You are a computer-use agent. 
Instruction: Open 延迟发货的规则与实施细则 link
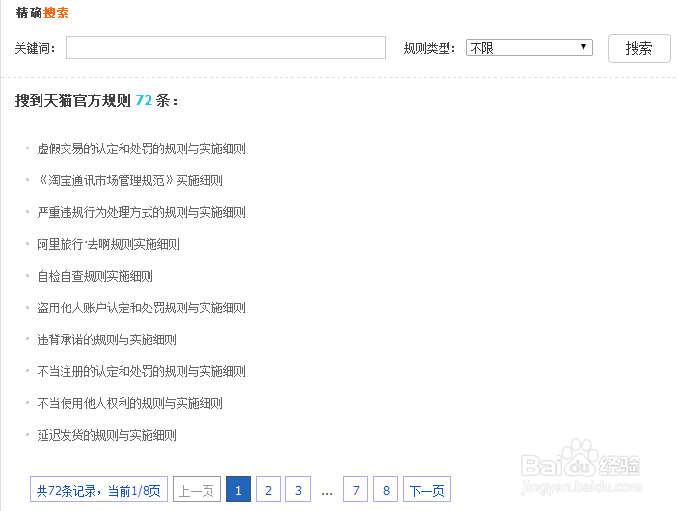click(106, 435)
